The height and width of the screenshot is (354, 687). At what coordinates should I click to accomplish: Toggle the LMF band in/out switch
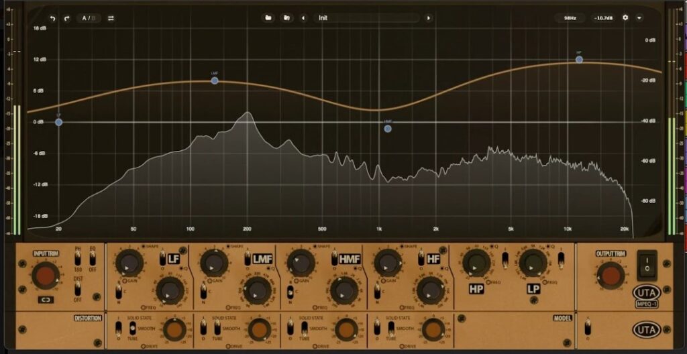pos(247,259)
